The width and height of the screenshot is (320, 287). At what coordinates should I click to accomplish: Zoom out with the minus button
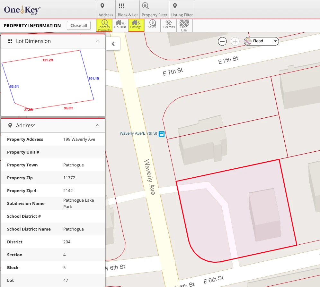[222, 41]
